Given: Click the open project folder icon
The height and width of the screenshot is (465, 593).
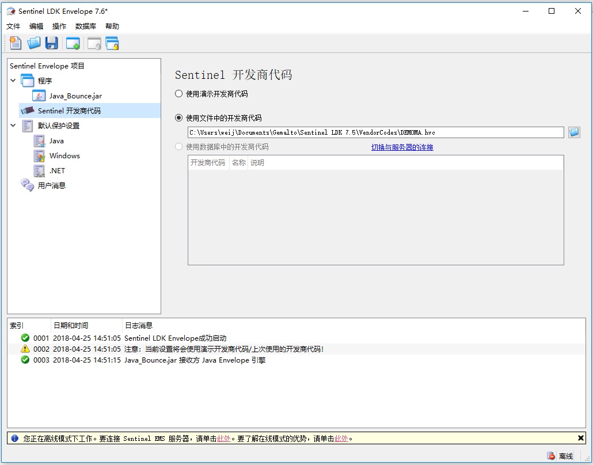Looking at the screenshot, I should click(x=34, y=43).
